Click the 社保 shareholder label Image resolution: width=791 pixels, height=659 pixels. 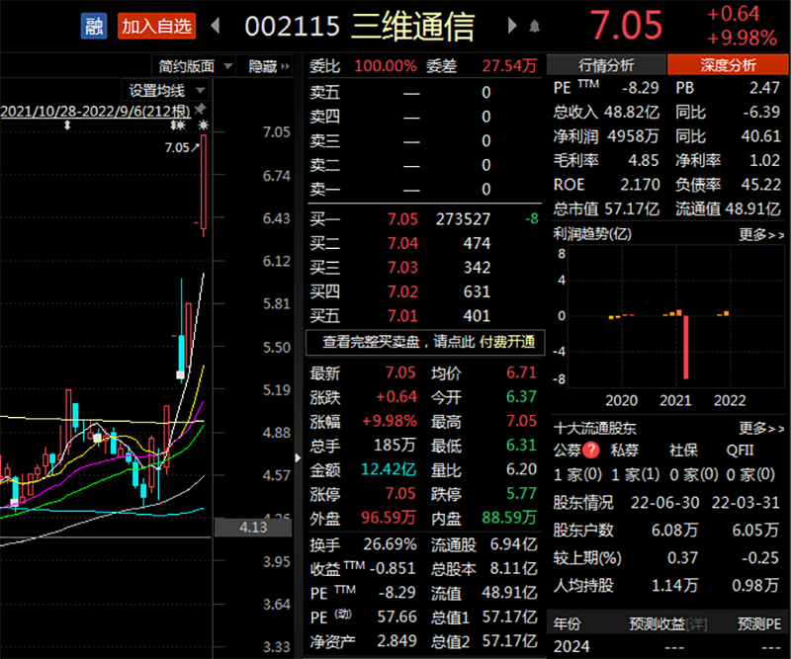683,450
